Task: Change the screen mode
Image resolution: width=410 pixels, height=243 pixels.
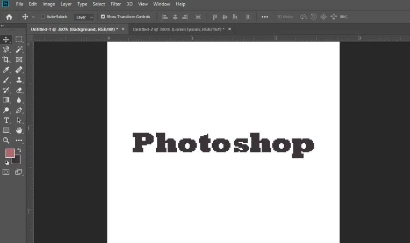Action: point(19,172)
